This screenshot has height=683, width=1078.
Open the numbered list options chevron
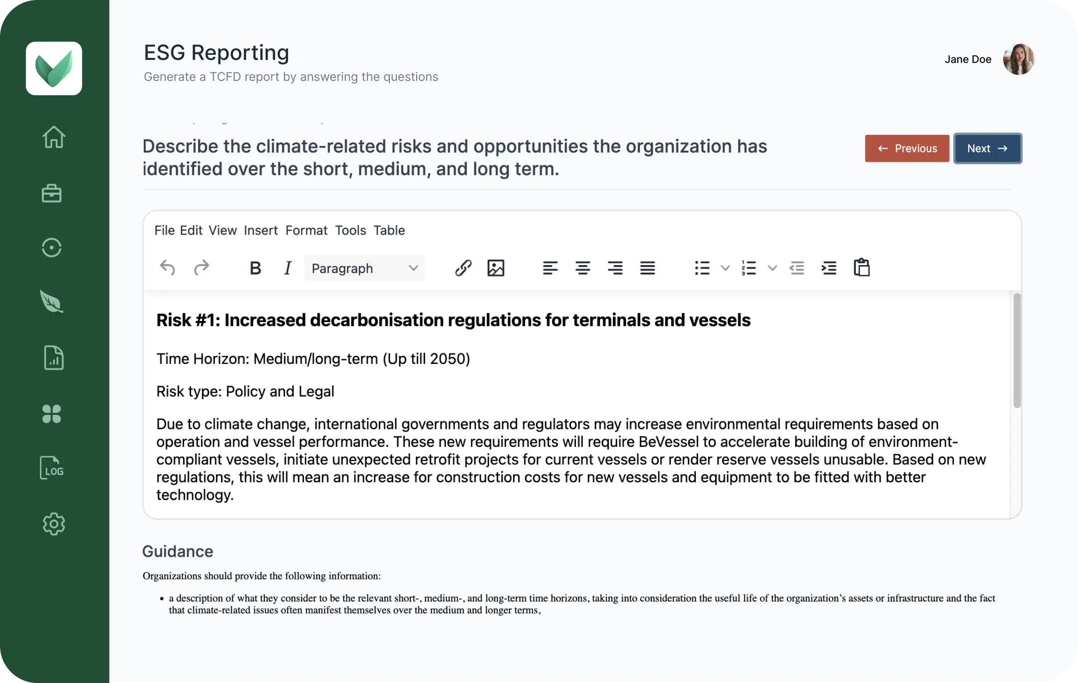pyautogui.click(x=773, y=268)
